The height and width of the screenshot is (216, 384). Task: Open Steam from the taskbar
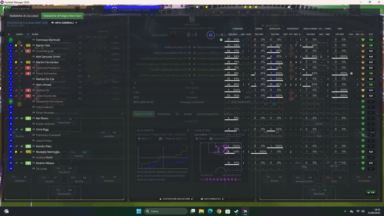[236, 211]
